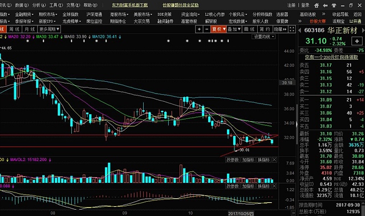Open the 工具 menu
The height and width of the screenshot is (216, 365).
pos(56,5)
